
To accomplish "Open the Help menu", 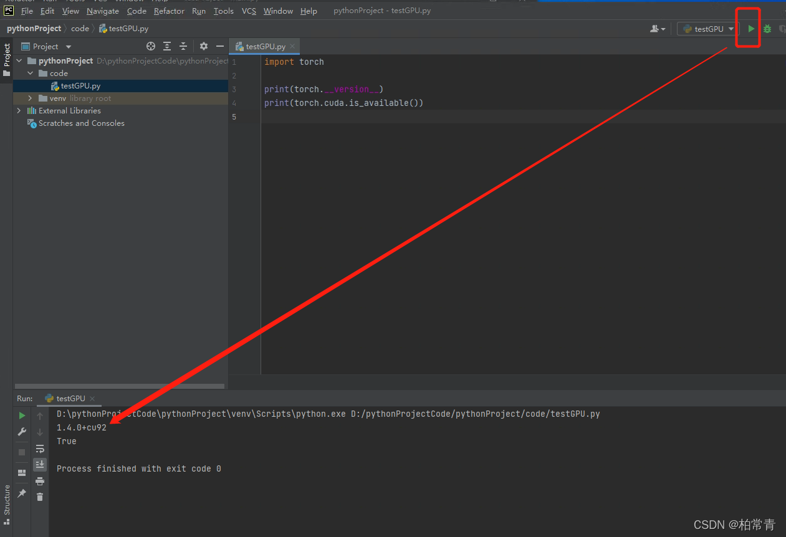I will (309, 11).
